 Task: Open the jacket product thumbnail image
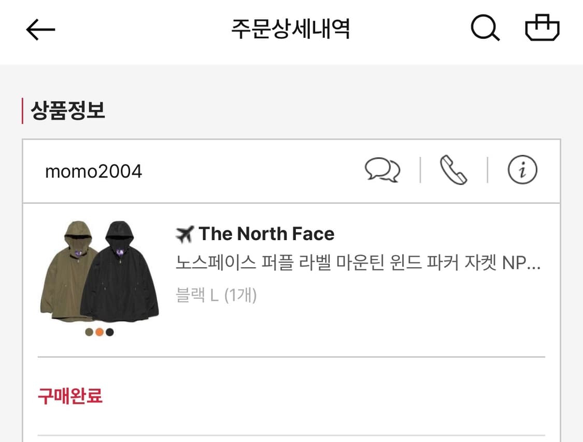pos(98,270)
